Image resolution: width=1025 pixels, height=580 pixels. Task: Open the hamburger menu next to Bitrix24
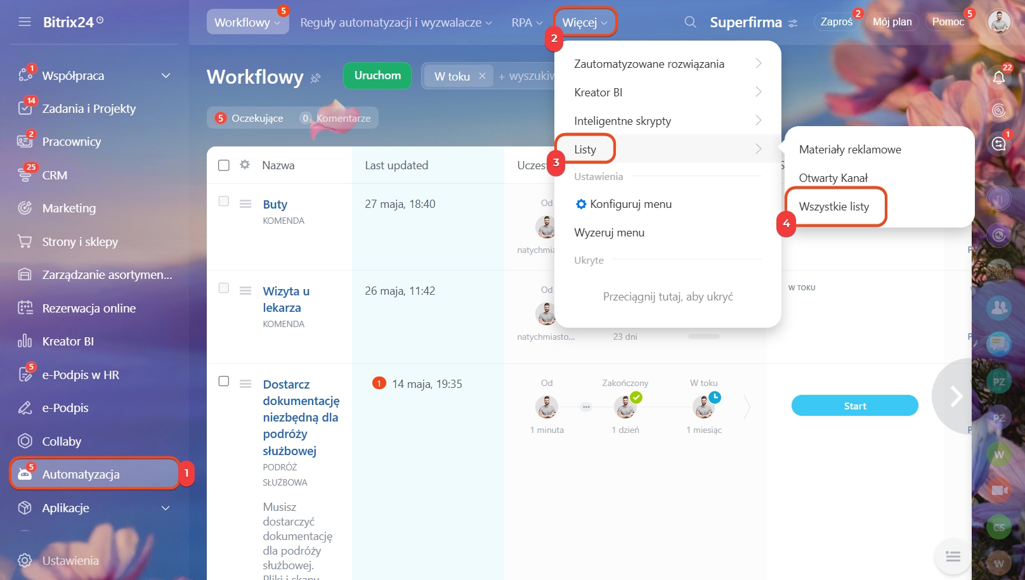(x=25, y=22)
